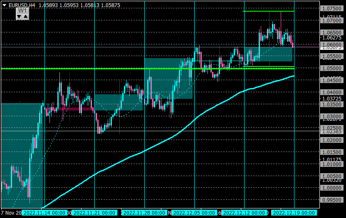The width and height of the screenshot is (346, 218).
Task: Click the 1.03725 pivot level label
Action: tap(332, 98)
